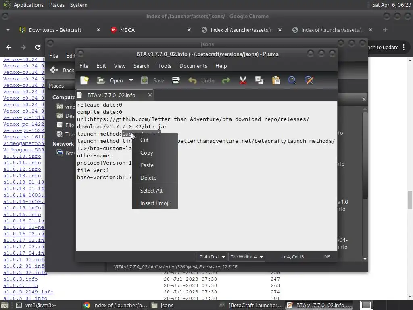The image size is (413, 310).
Task: Open the Places menu in top panel
Action: (56, 5)
